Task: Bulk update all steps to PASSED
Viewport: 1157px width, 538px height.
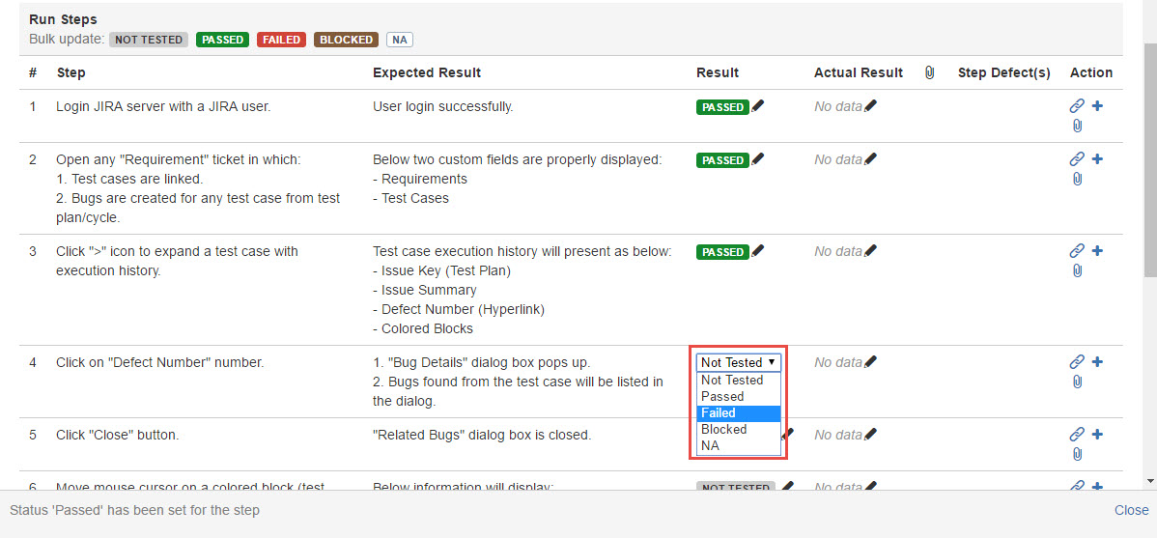Action: (x=222, y=40)
